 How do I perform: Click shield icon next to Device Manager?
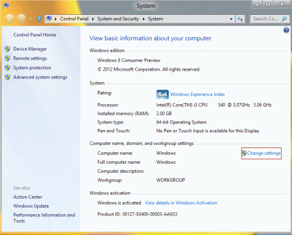point(8,49)
